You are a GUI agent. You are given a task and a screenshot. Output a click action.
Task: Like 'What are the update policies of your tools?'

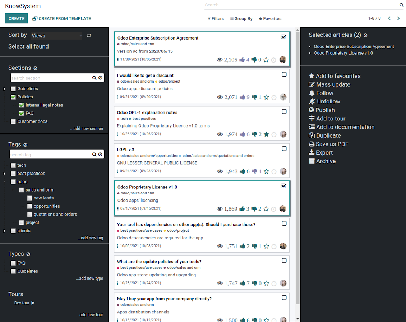point(243,284)
